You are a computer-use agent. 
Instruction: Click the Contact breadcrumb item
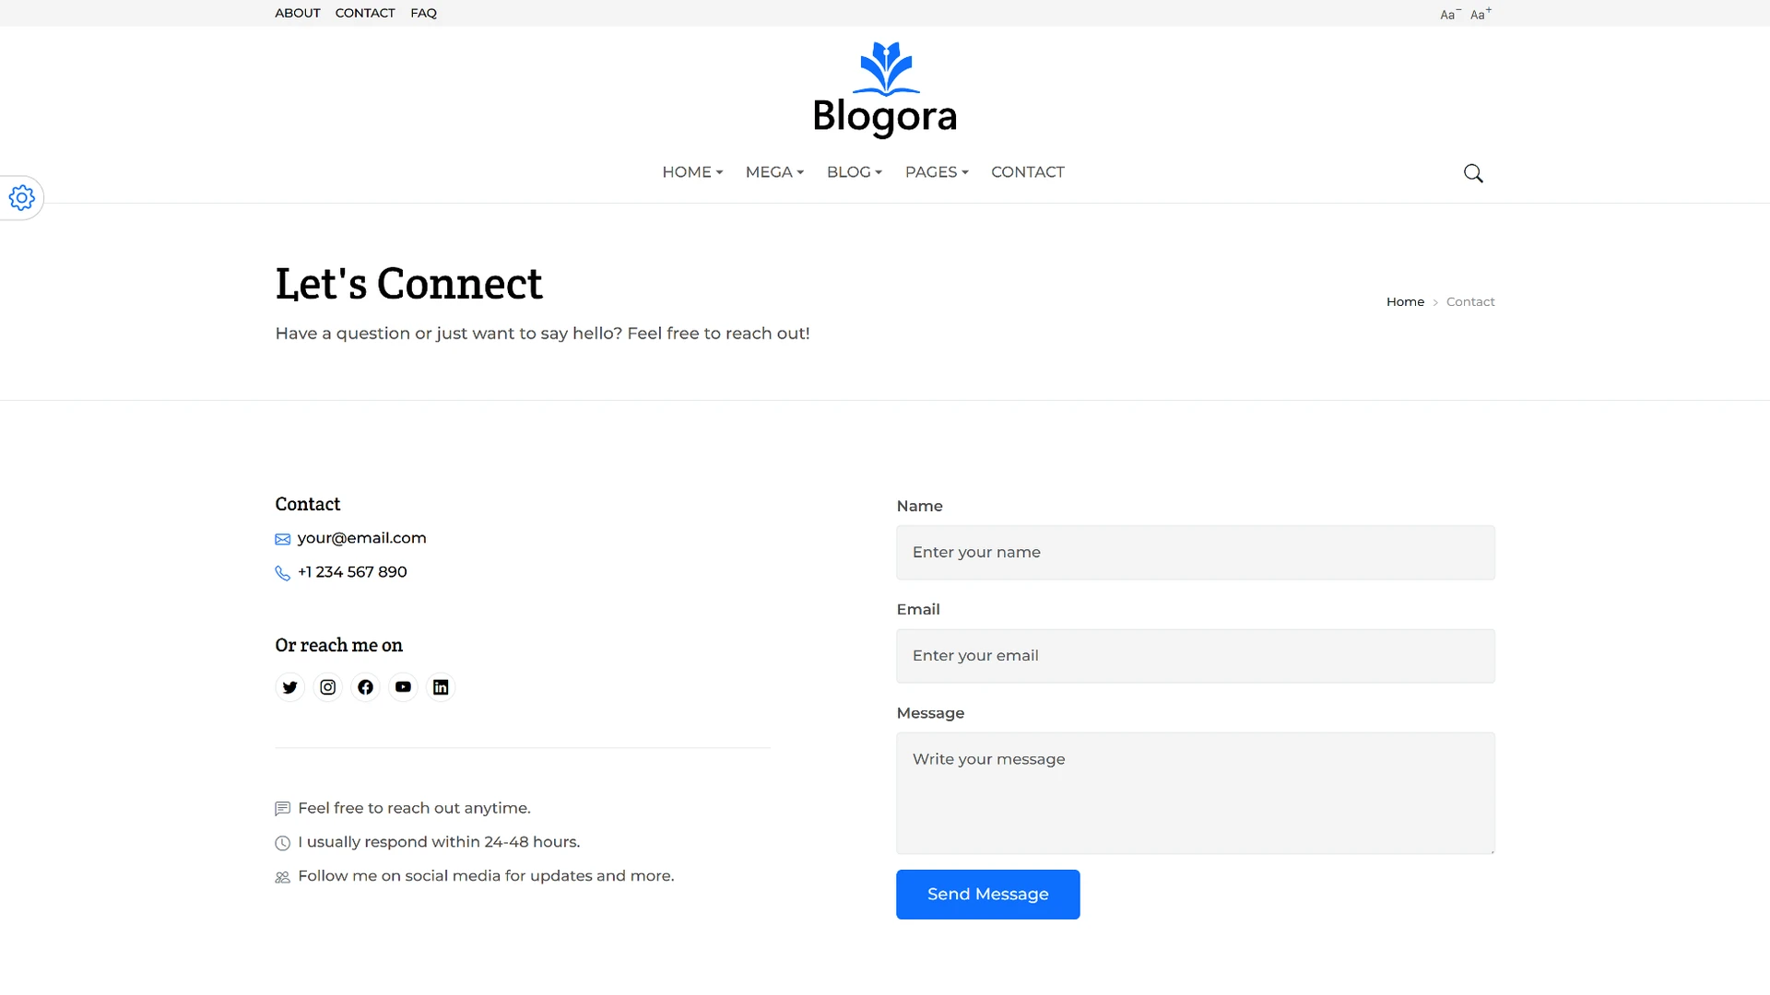point(1470,302)
